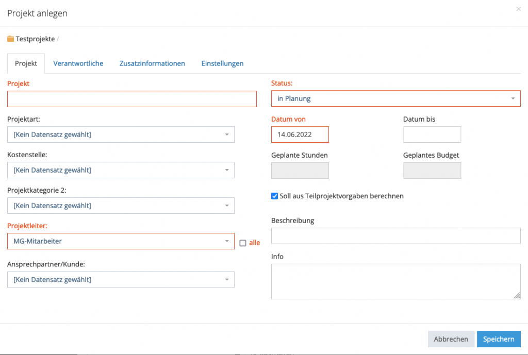Focus the Projekt name input field
Viewport: 528px width, 355px height.
(132, 99)
